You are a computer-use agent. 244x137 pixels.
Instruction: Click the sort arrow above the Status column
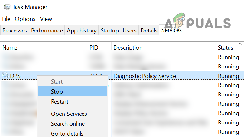pos(240,43)
